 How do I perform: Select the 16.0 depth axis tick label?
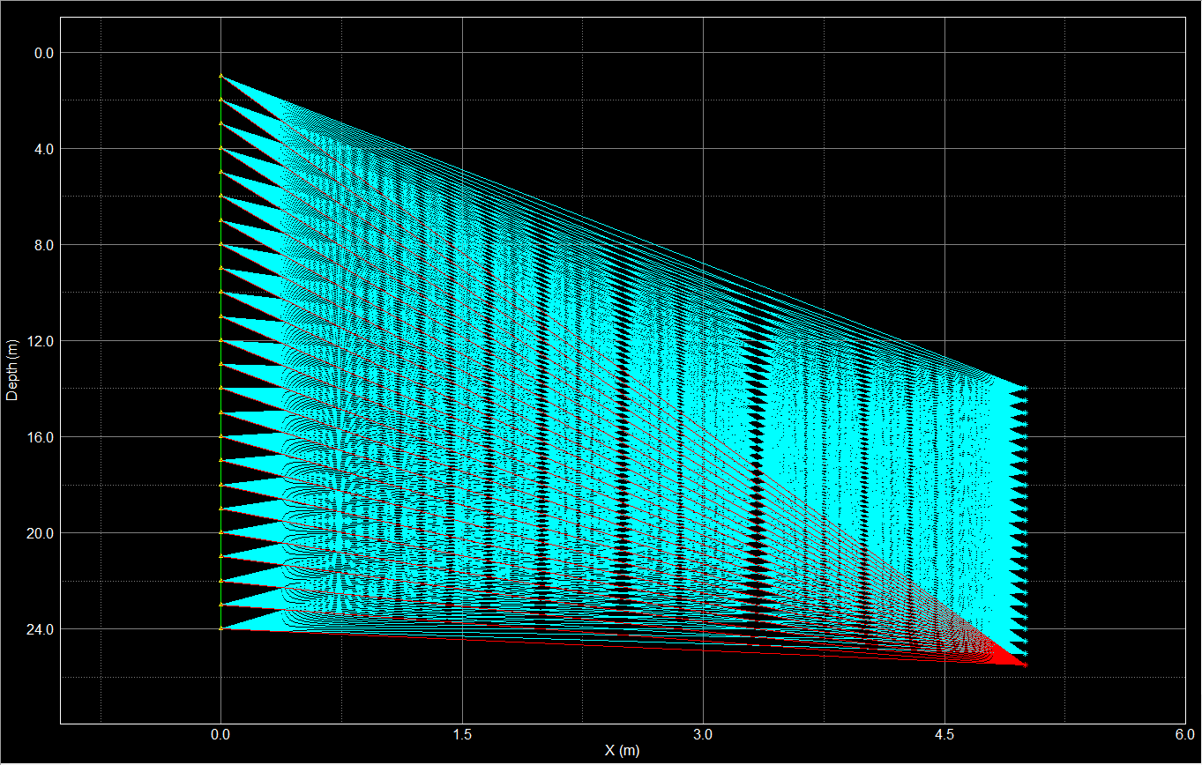(40, 437)
